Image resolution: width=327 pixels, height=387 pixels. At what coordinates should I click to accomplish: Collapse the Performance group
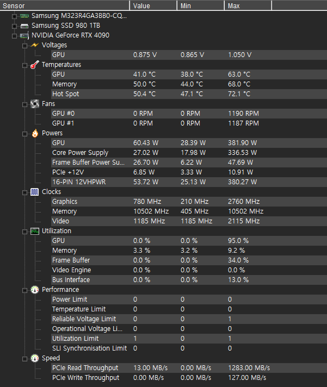pyautogui.click(x=24, y=290)
